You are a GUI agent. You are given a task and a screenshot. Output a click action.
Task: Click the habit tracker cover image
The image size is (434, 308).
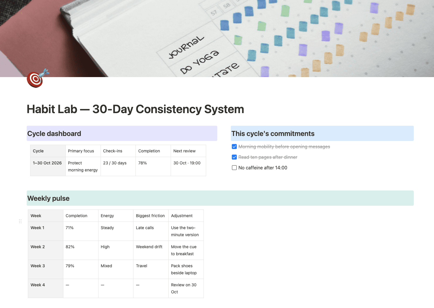pos(217,38)
